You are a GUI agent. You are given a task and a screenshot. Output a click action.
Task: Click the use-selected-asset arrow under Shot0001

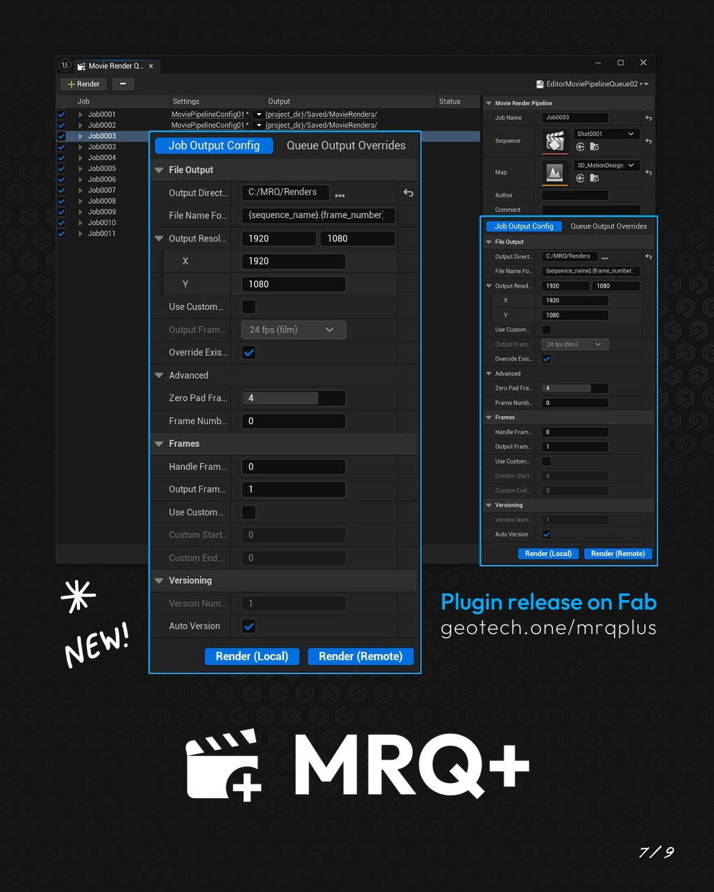tap(580, 147)
